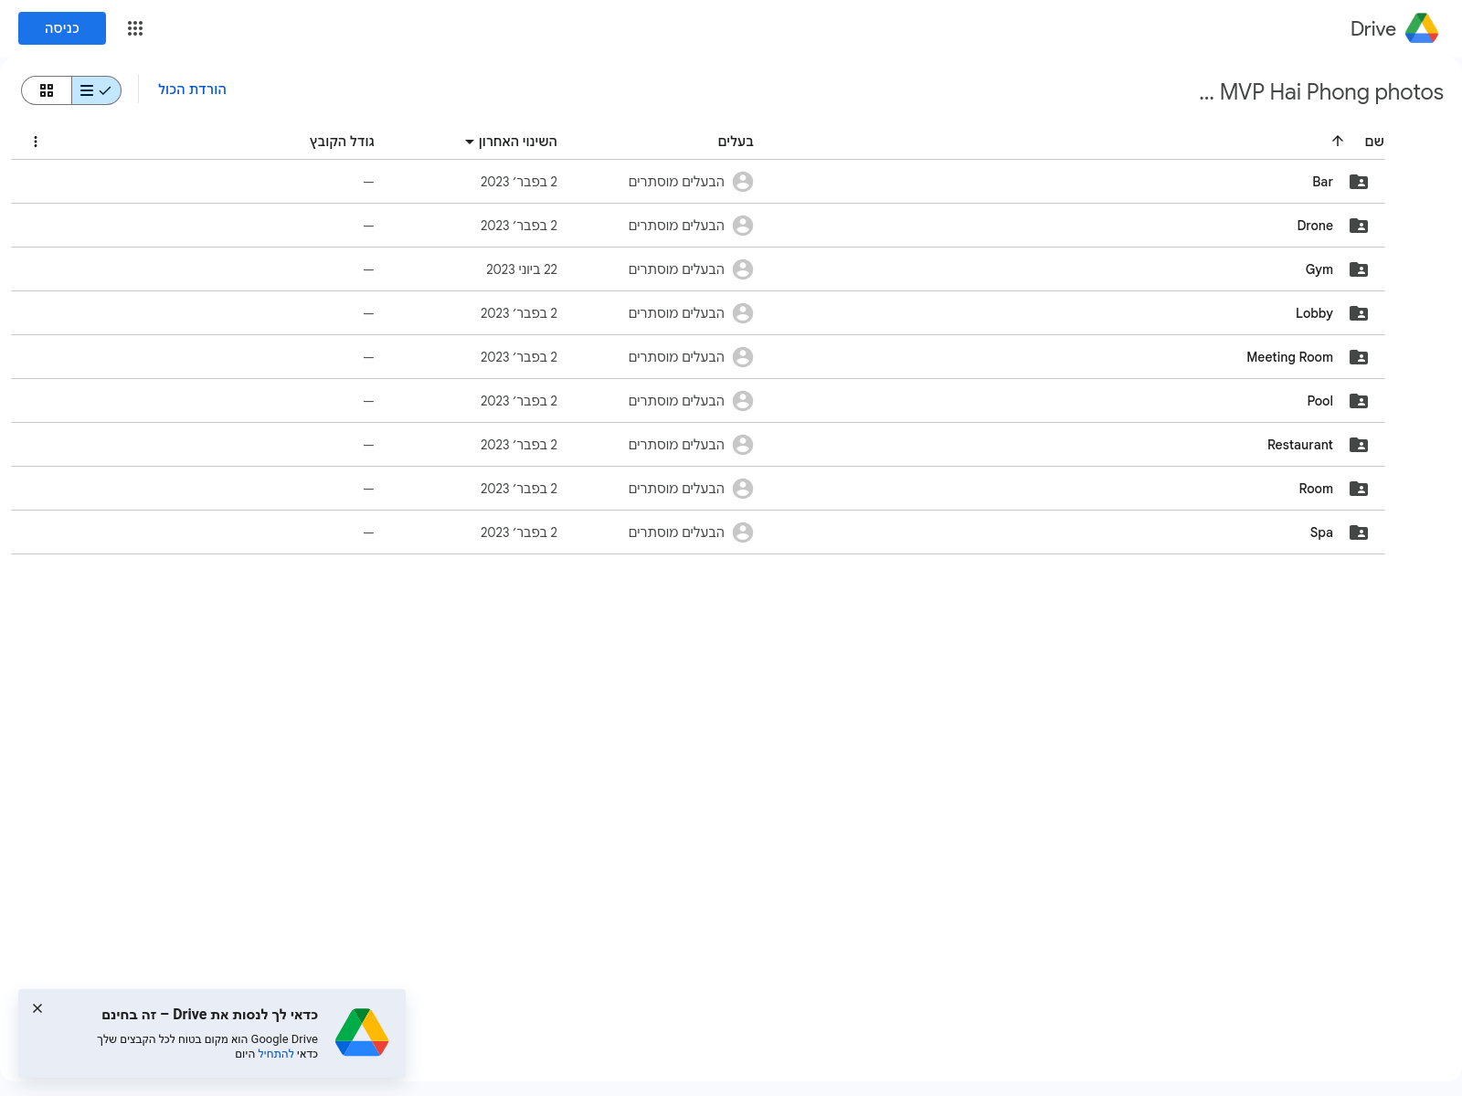This screenshot has height=1096, width=1462.
Task: Click the להתחיל link in the promo banner
Action: pyautogui.click(x=276, y=1054)
